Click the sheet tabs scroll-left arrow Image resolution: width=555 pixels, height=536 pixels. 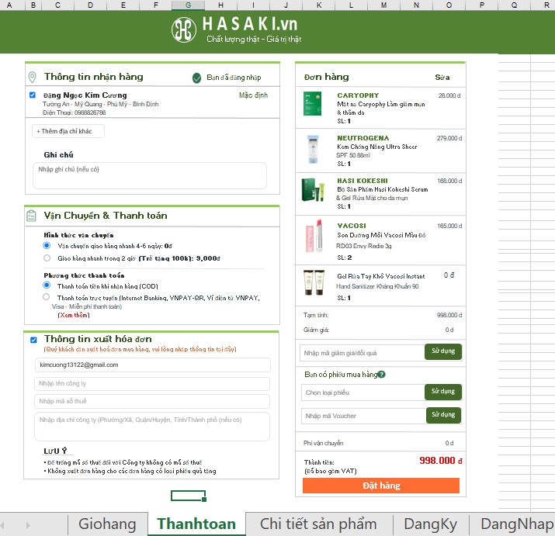2,525
